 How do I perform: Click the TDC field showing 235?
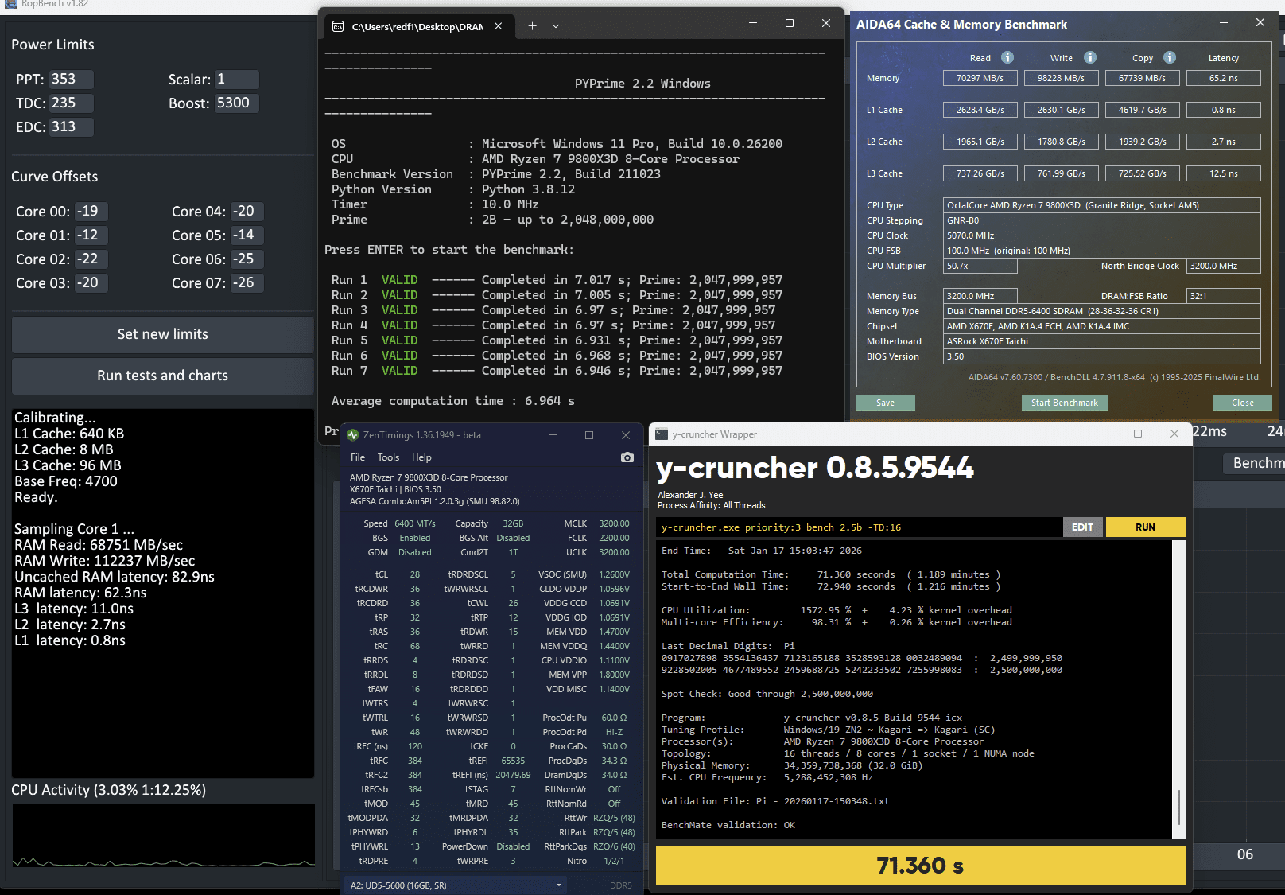tap(72, 103)
